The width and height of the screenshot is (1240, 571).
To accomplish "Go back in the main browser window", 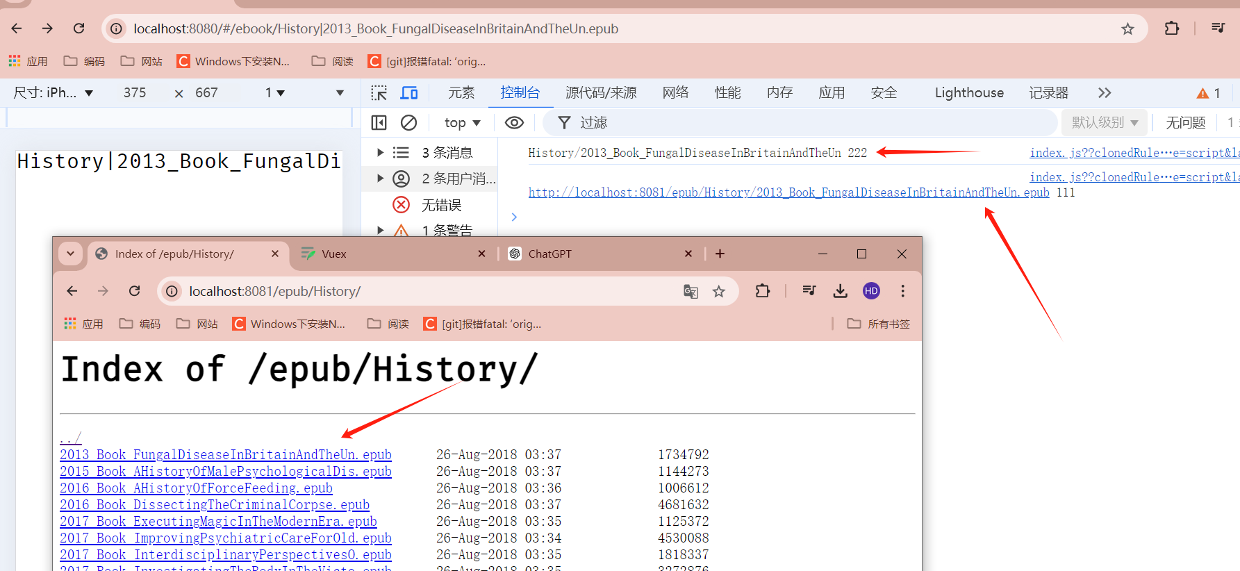I will [x=17, y=28].
